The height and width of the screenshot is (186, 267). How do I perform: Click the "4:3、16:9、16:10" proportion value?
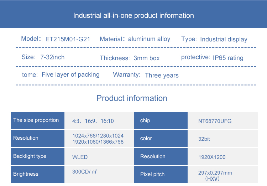(x=93, y=121)
